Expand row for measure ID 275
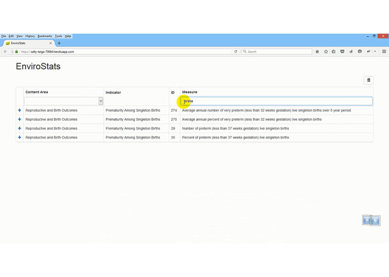This screenshot has height=277, width=389. pos(20,119)
